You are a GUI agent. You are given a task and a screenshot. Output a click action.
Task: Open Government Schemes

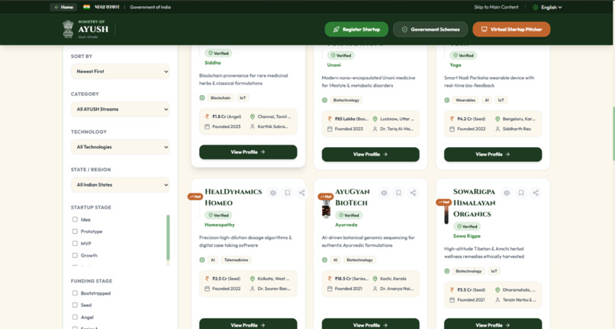pos(430,30)
